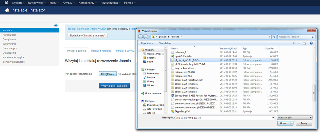Click the search magnifier icon in the dialog
This screenshot has width=320, height=133.
point(313,37)
